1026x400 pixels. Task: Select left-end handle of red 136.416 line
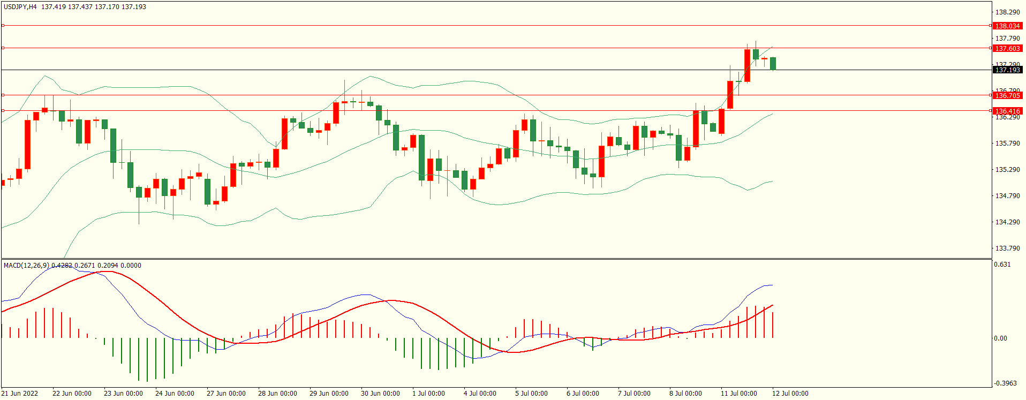pos(3,111)
